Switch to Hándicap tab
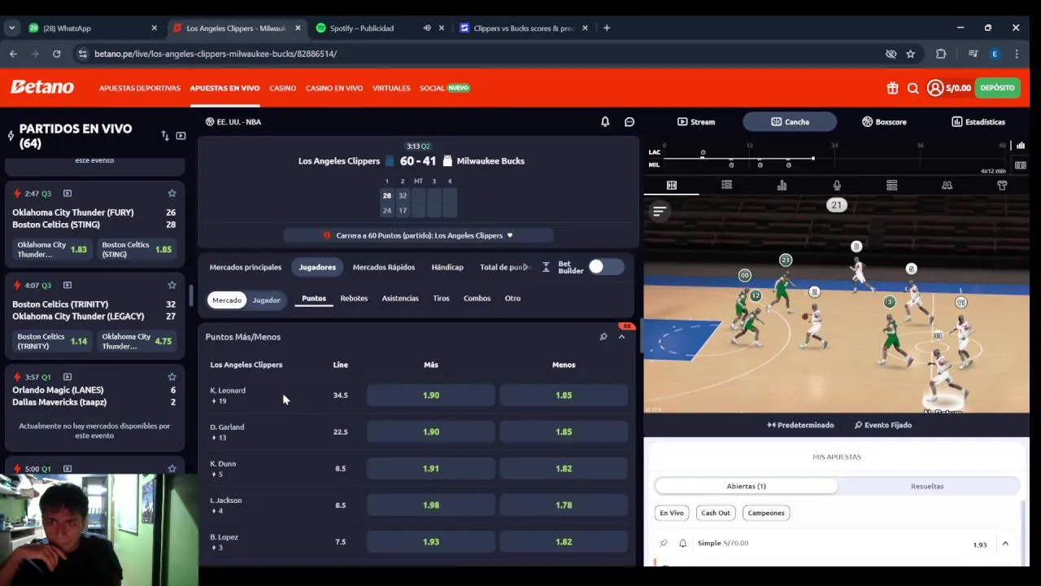Screen dimensions: 1041x586 [x=447, y=267]
